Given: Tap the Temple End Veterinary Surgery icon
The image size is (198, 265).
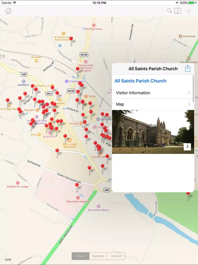Looking at the screenshot, I should (86, 61).
